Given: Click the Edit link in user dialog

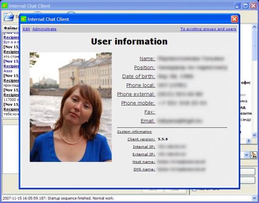Looking at the screenshot, I should [26, 29].
